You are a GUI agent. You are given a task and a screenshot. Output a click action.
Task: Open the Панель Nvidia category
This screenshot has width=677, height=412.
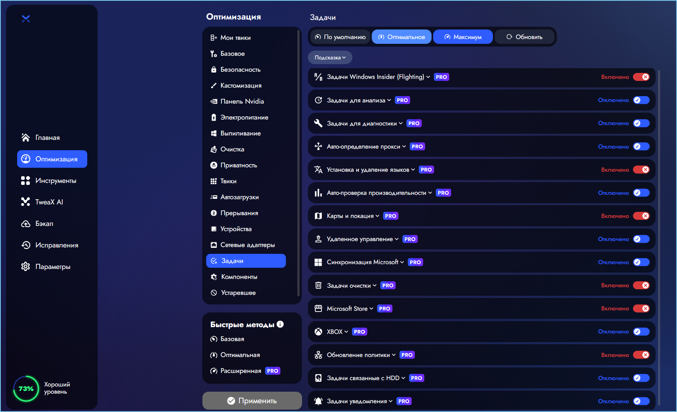point(246,101)
